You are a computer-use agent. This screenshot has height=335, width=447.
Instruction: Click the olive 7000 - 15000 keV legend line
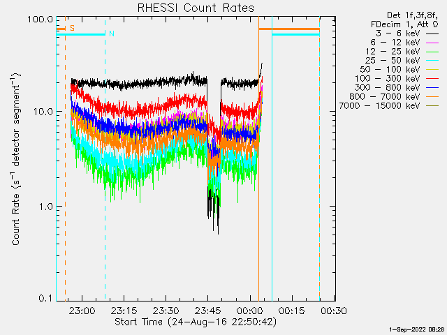click(432, 106)
